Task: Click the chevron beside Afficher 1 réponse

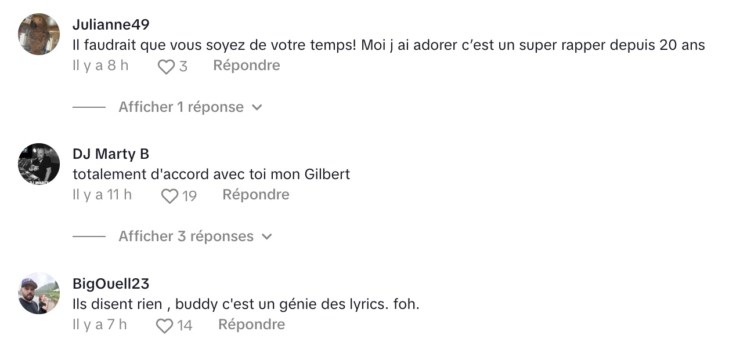Action: [257, 108]
